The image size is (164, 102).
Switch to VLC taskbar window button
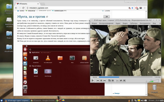(17, 100)
